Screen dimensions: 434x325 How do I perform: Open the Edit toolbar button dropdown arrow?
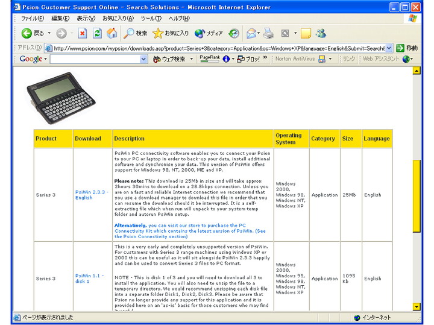pyautogui.click(x=295, y=34)
